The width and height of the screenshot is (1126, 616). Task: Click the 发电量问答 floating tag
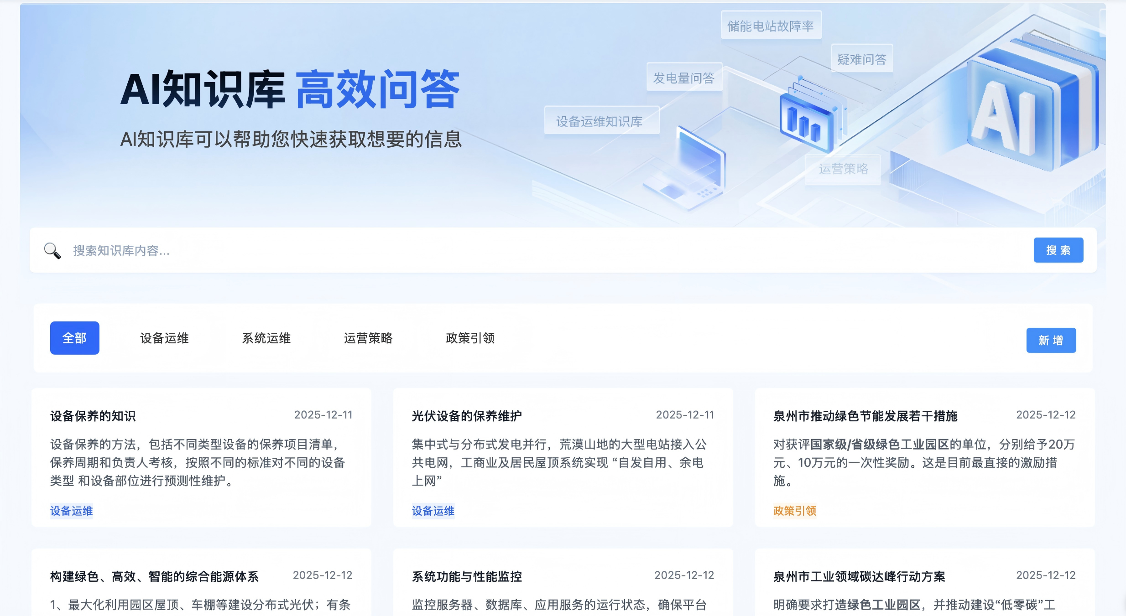[x=683, y=78]
